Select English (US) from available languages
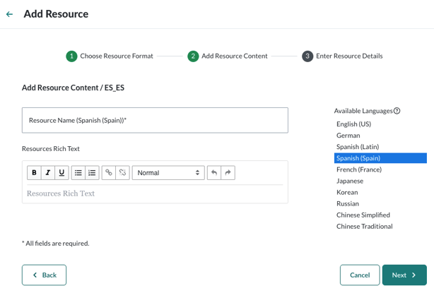The height and width of the screenshot is (293, 434). pos(353,124)
